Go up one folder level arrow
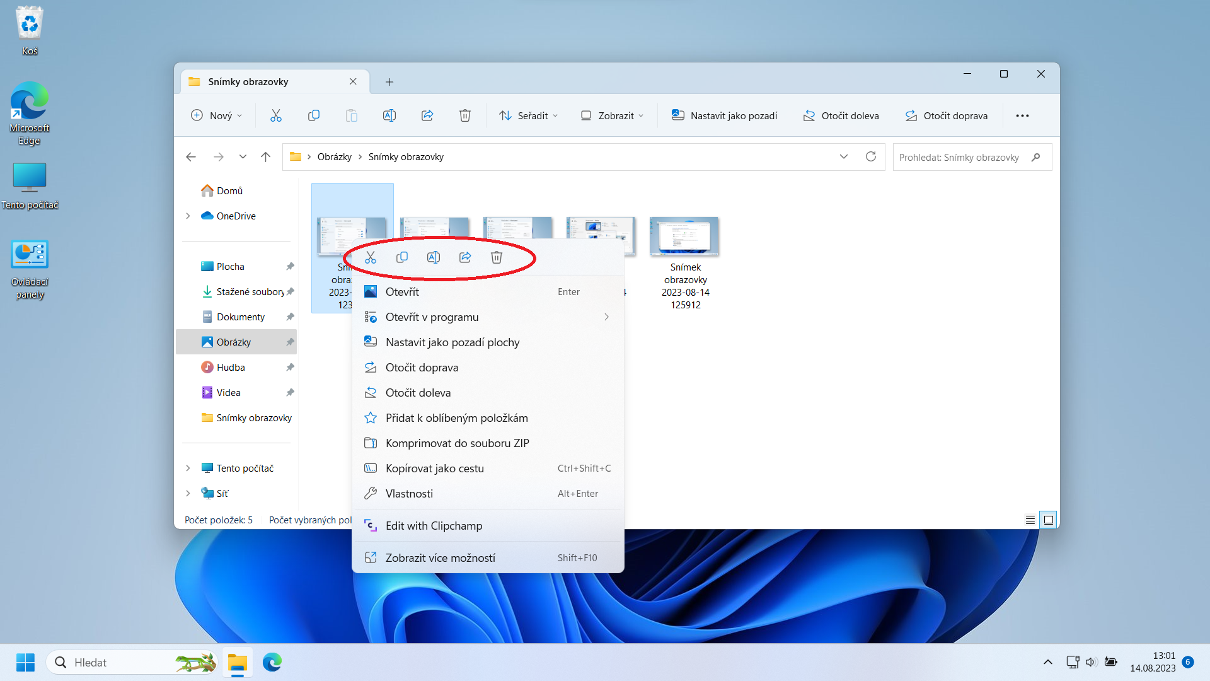This screenshot has height=681, width=1210. (x=265, y=157)
